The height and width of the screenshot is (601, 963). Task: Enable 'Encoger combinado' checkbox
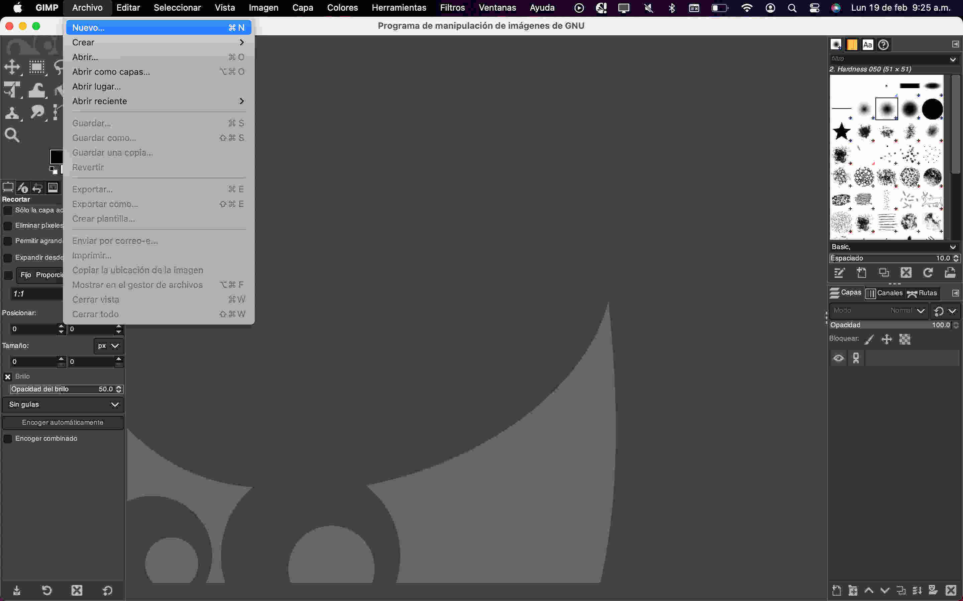click(x=8, y=439)
